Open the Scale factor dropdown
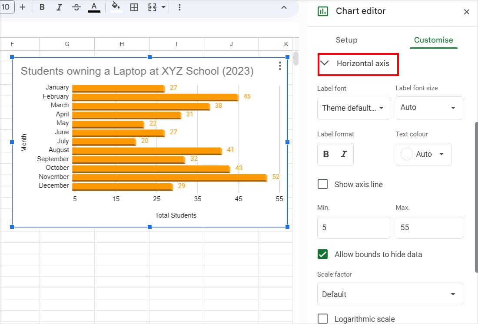 [x=389, y=294]
